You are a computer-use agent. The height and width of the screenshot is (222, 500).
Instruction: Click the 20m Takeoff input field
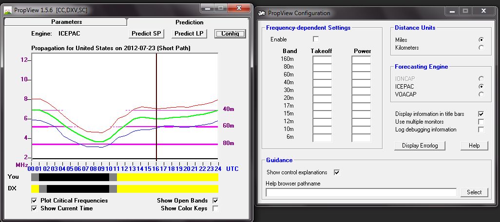322,99
